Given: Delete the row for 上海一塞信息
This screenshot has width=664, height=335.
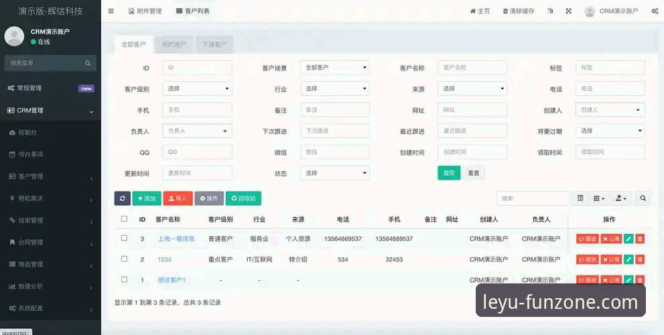Looking at the screenshot, I should point(640,239).
